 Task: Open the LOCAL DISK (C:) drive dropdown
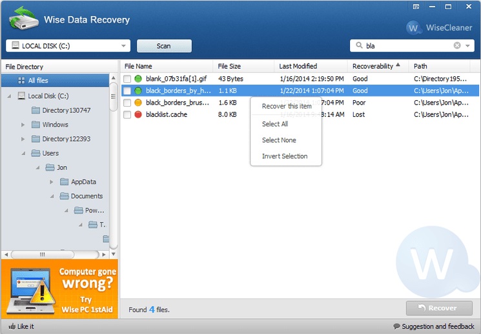(123, 46)
